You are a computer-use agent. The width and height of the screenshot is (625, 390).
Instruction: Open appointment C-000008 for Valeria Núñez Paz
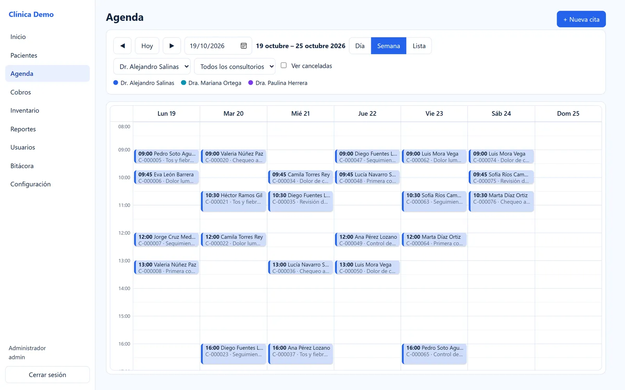[166, 268]
